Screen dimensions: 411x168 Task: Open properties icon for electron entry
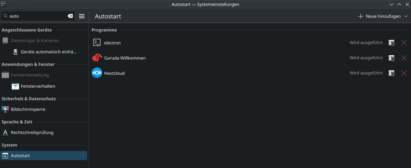click(x=391, y=43)
